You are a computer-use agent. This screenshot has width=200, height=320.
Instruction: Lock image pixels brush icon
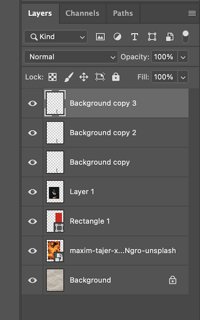[x=69, y=77]
